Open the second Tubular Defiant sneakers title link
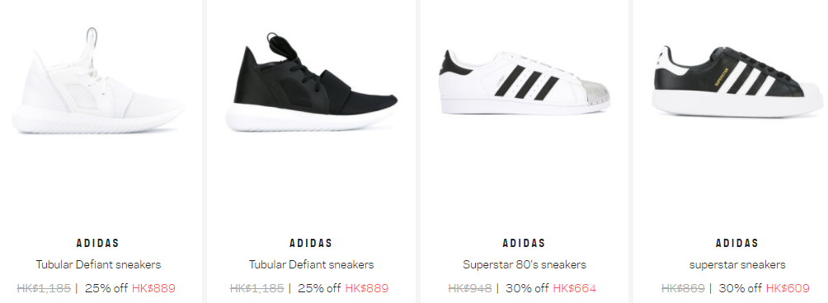828x303 pixels. [311, 264]
